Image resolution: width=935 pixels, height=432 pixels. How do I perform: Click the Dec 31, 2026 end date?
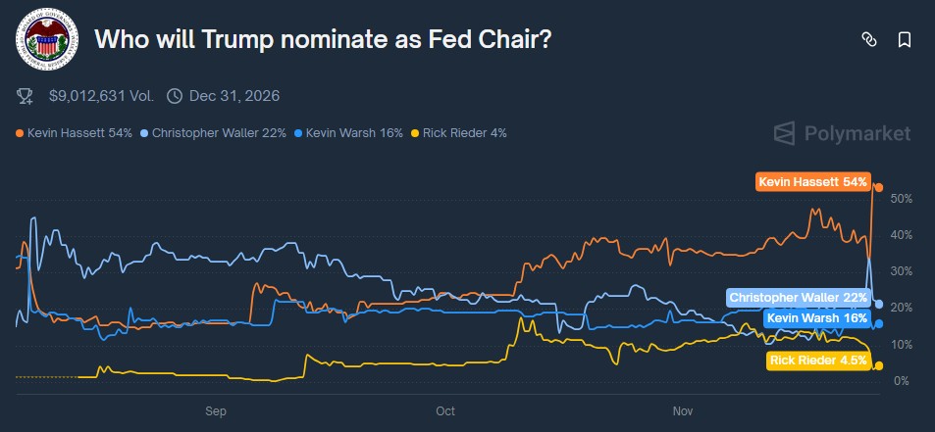[x=235, y=96]
